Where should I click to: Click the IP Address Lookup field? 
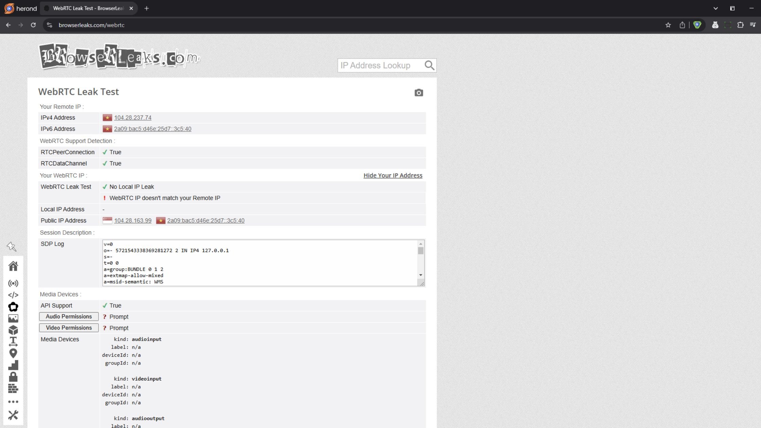381,65
